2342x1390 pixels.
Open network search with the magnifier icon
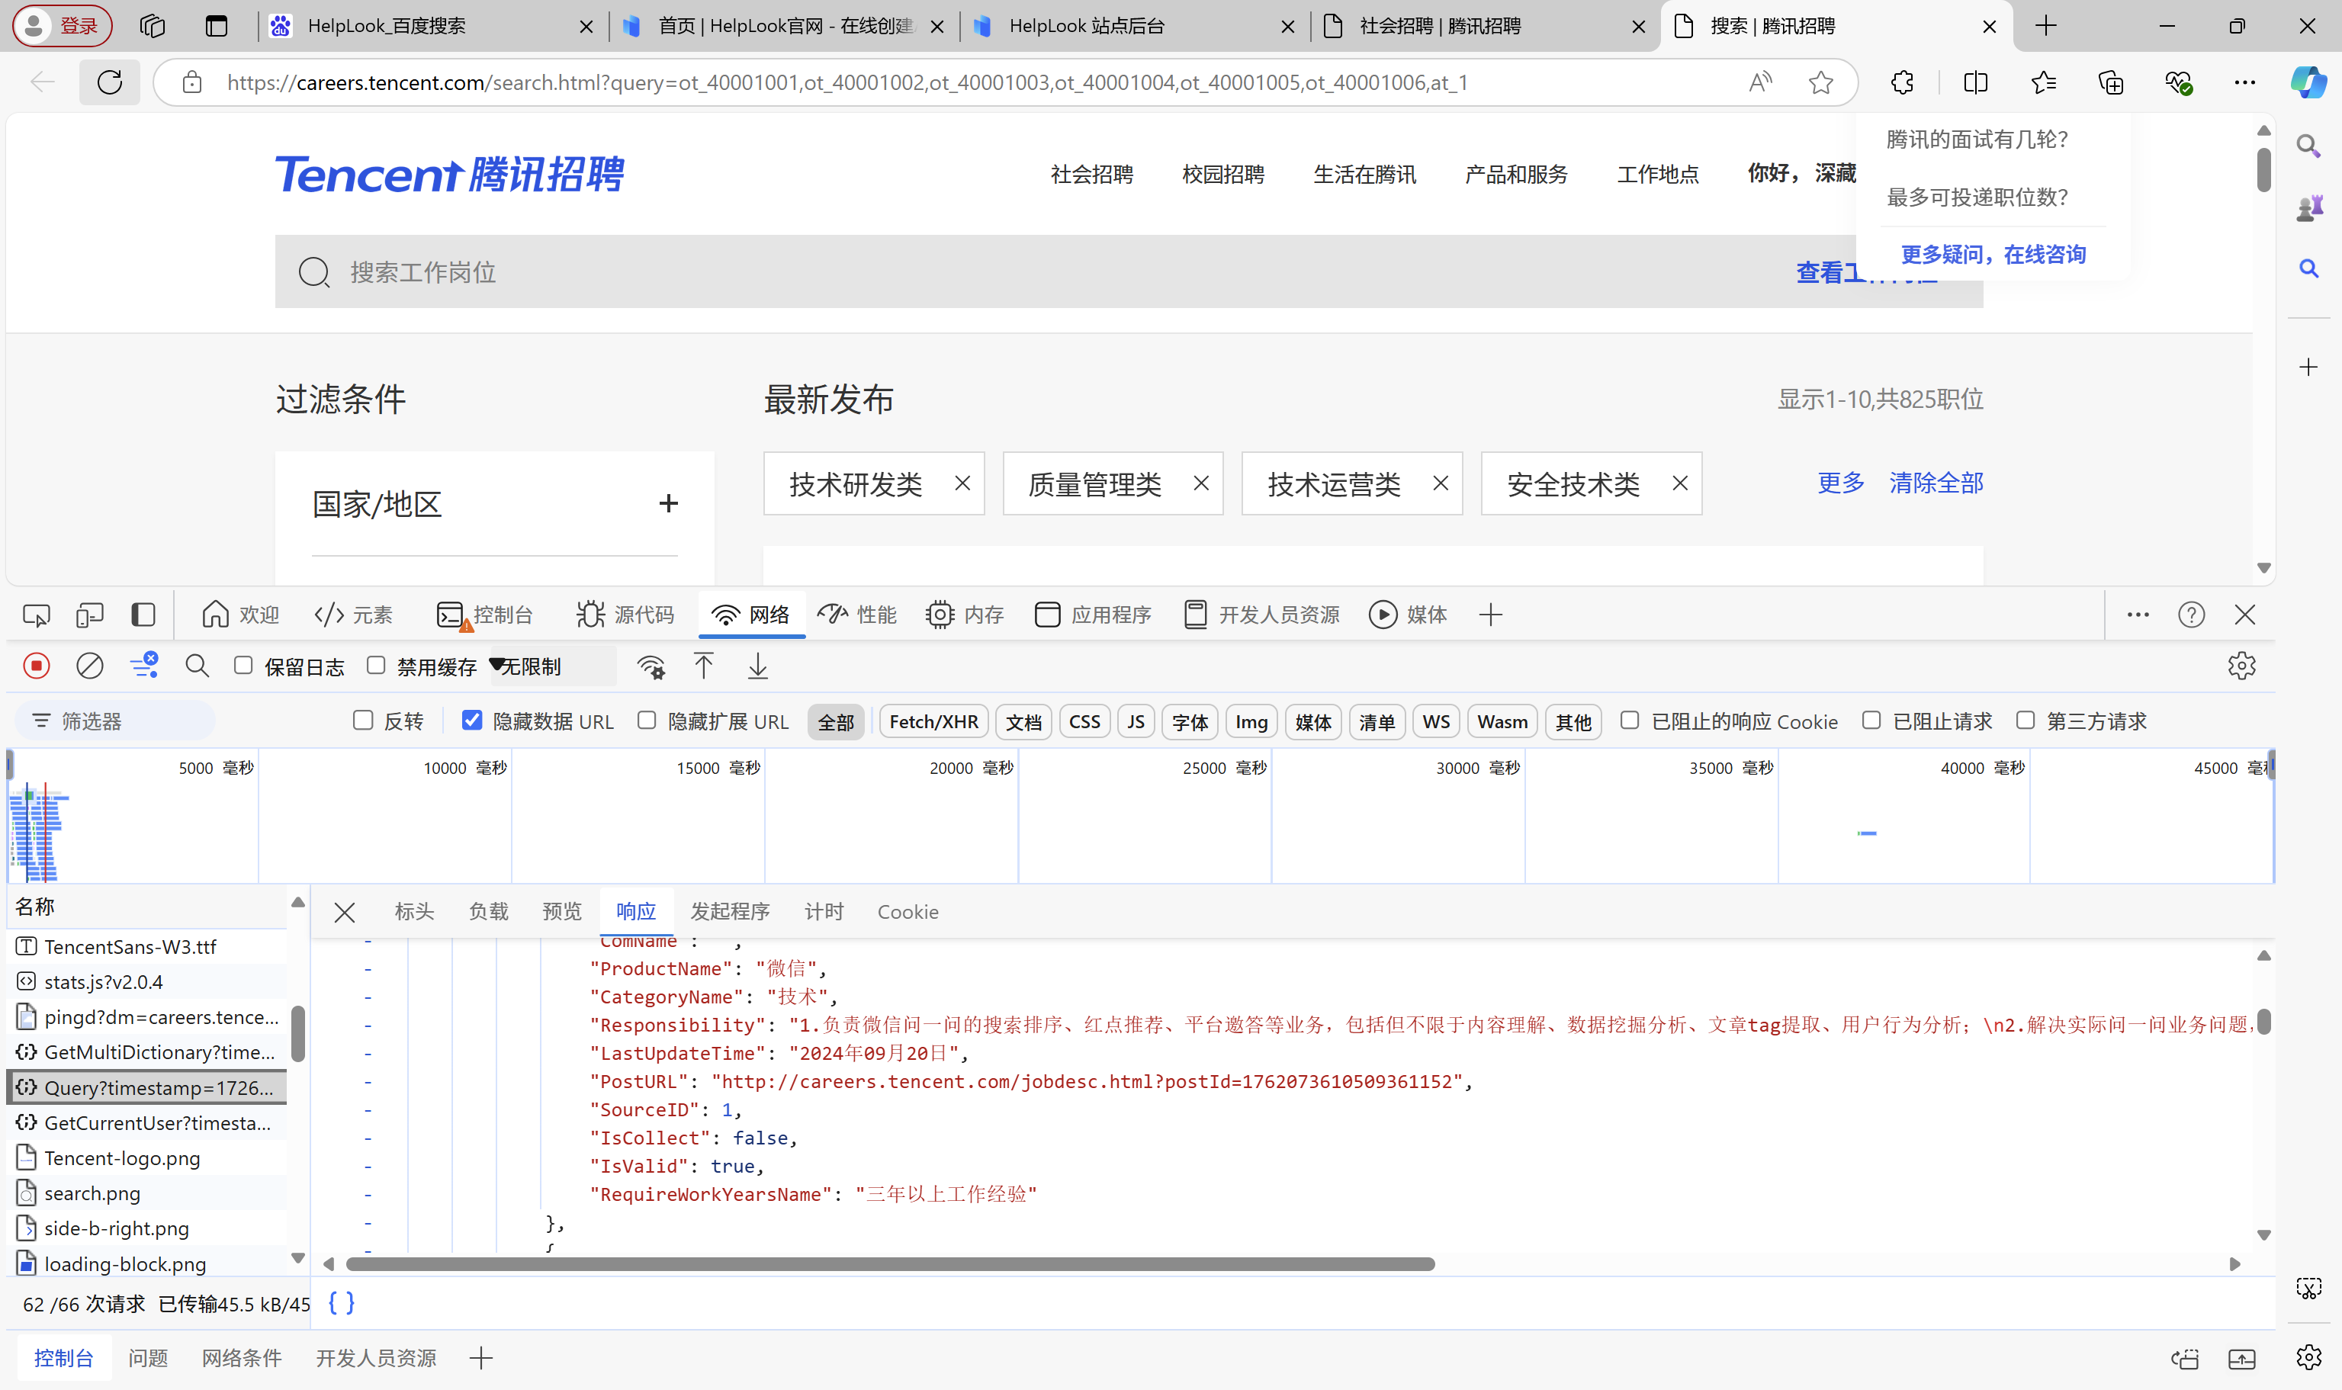[197, 666]
